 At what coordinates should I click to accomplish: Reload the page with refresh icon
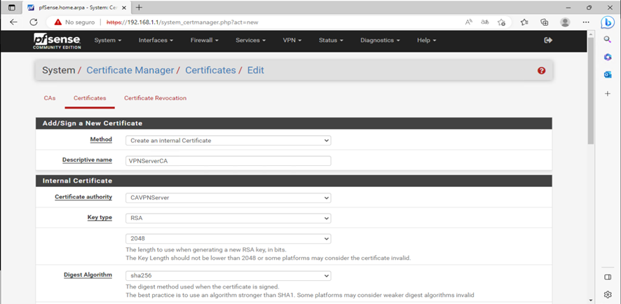[x=34, y=22]
